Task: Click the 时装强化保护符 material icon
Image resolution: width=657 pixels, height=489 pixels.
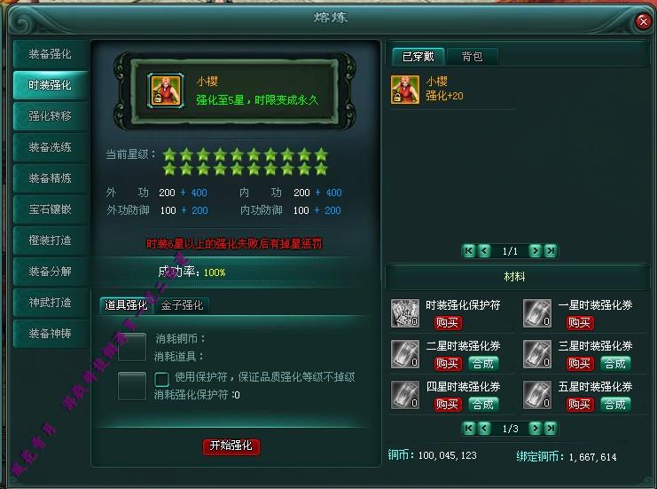Action: coord(405,313)
